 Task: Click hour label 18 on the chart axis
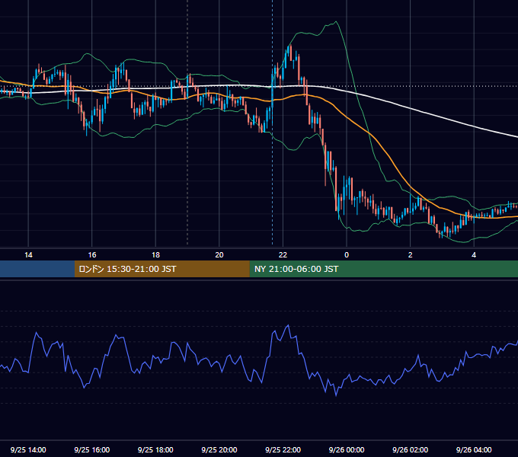(155, 255)
